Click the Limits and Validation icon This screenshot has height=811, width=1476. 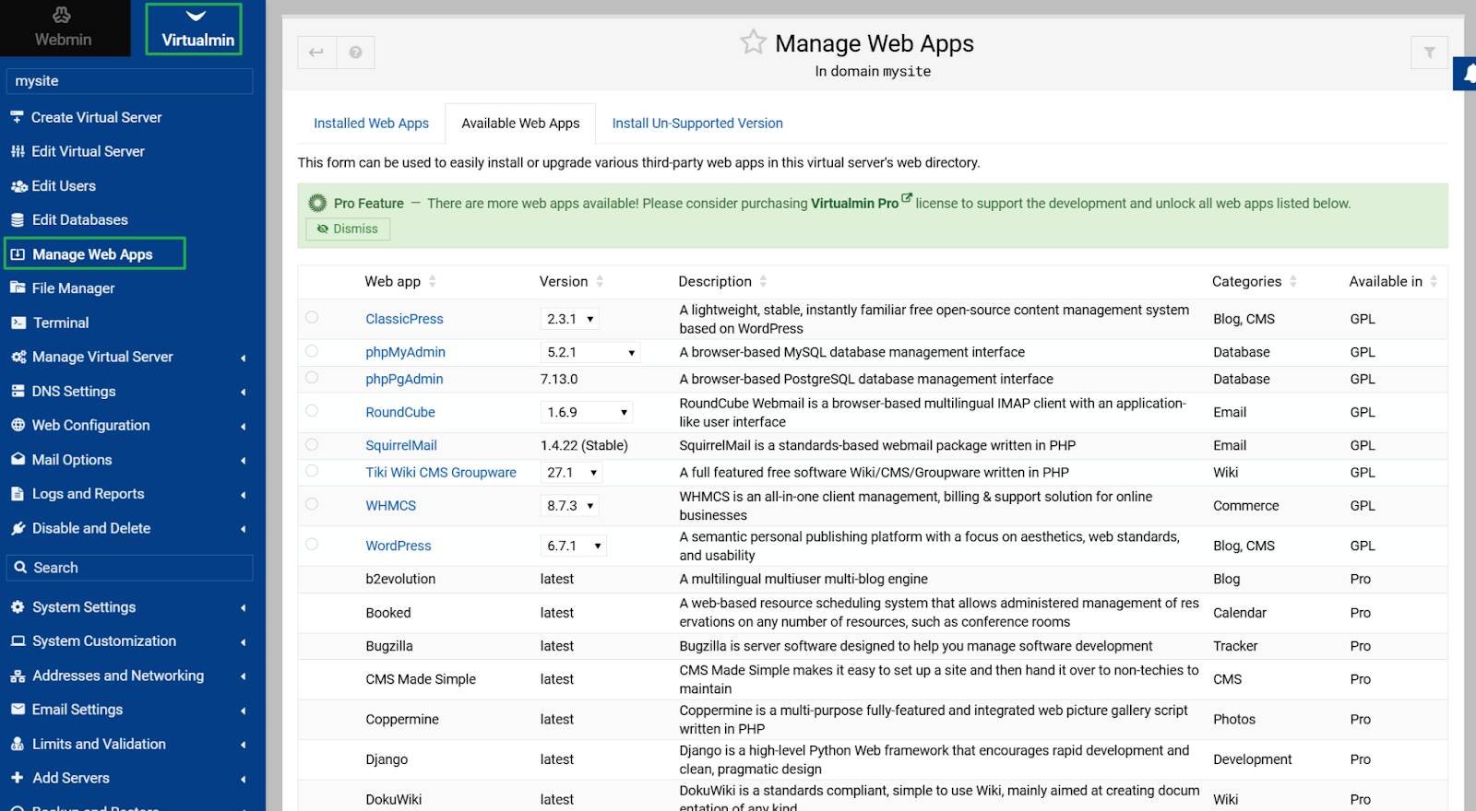pyautogui.click(x=18, y=744)
